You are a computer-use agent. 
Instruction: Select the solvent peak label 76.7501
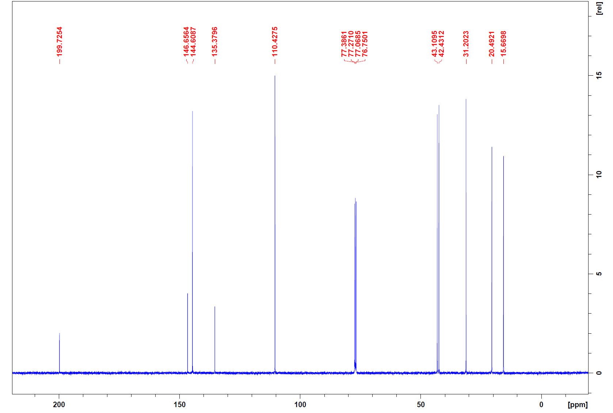pos(365,44)
